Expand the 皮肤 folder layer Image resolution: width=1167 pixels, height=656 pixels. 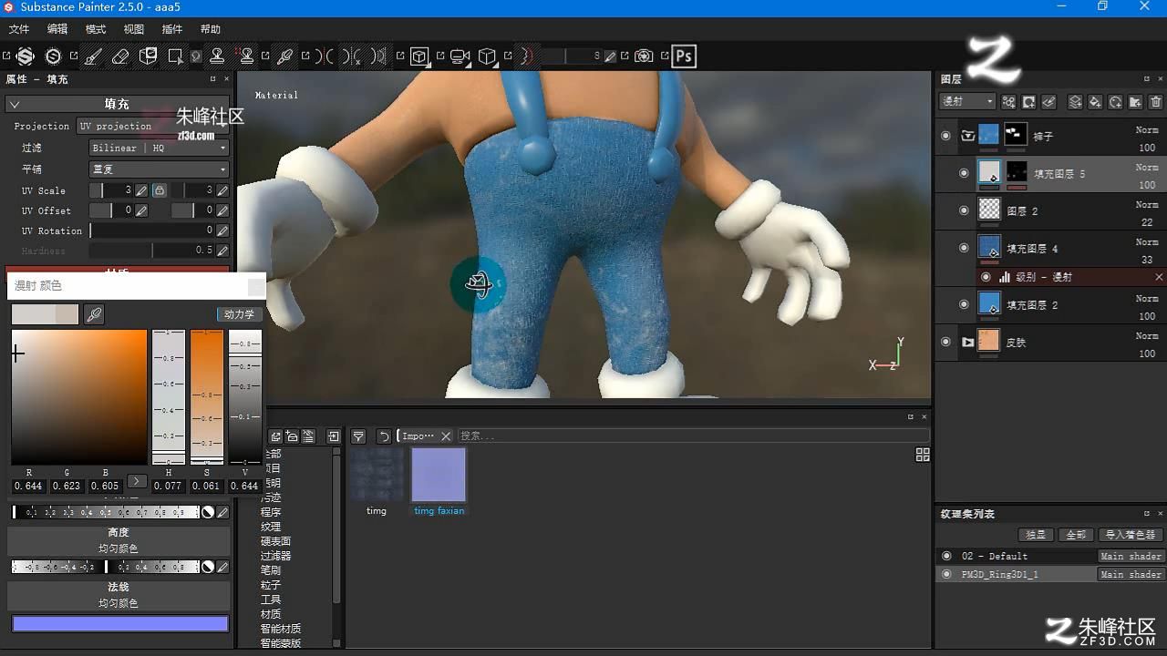pyautogui.click(x=968, y=343)
